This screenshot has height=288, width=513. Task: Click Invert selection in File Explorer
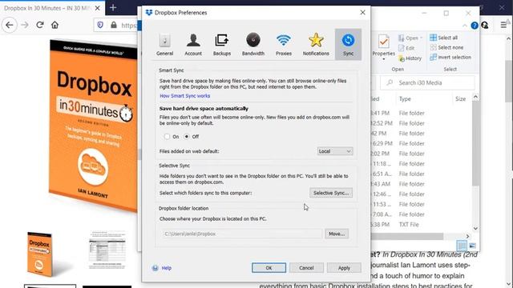(450, 57)
